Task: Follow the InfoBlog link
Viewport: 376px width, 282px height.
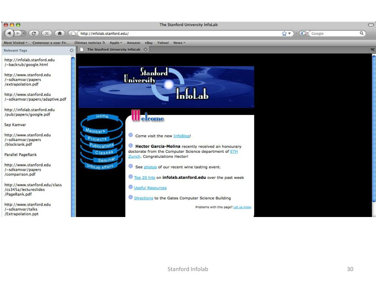Action: [x=181, y=136]
